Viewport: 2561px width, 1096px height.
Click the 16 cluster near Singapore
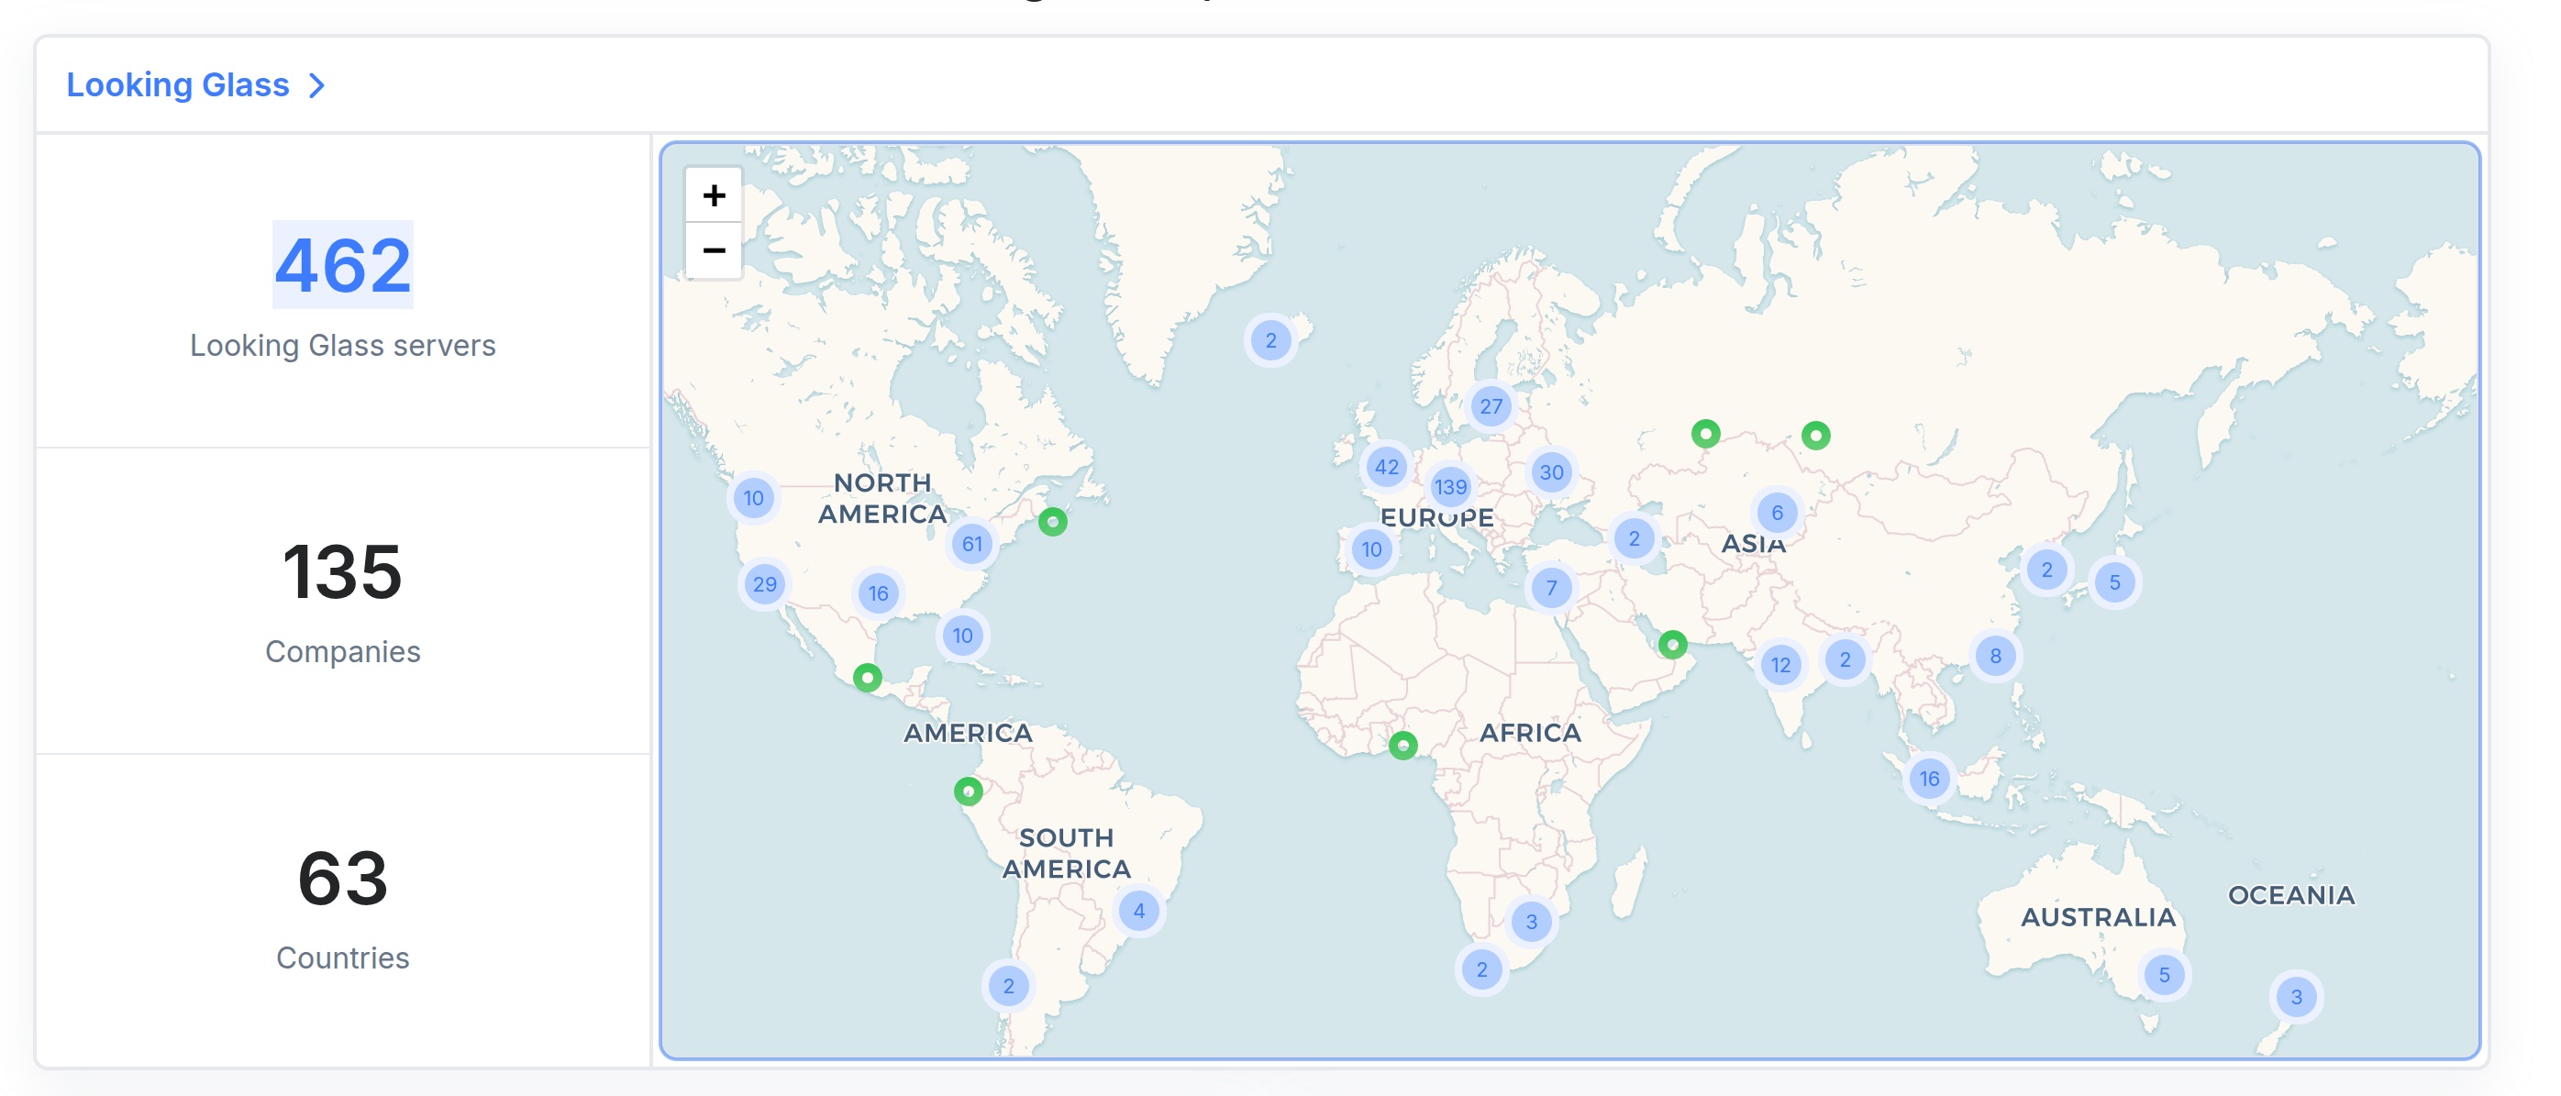point(1929,779)
